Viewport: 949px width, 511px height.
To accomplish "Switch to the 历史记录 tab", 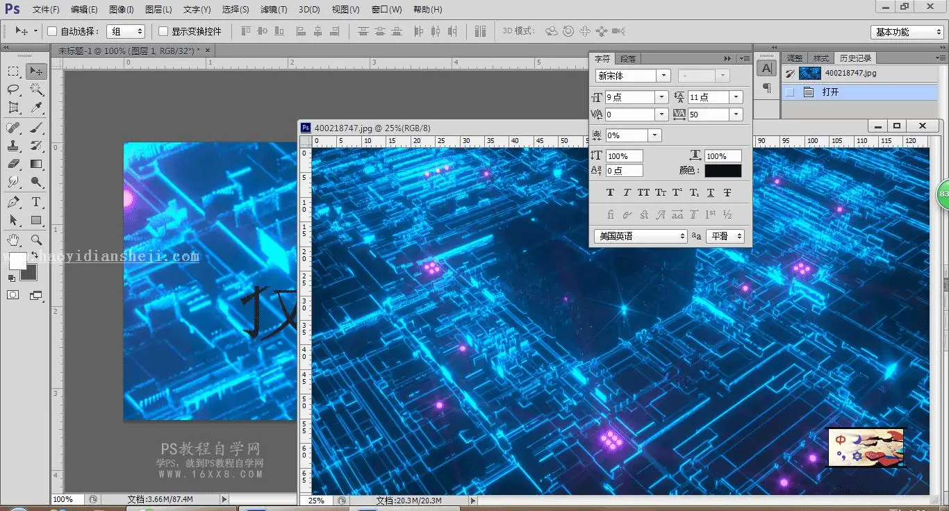I will 855,58.
